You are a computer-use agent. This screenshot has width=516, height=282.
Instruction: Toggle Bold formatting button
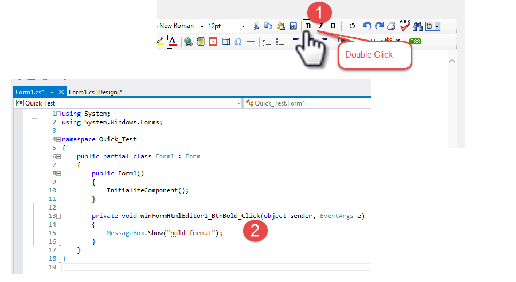tap(308, 26)
